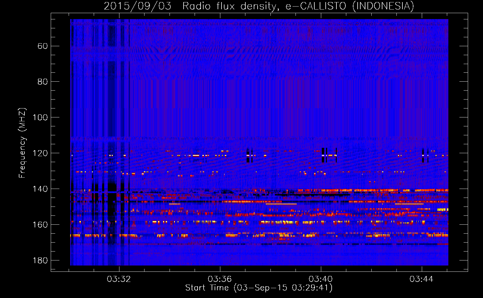Click the 03:32 time tick label

pos(119,279)
